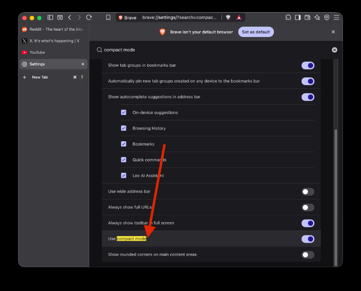Screen dimensions: 361x291
Task: Disable the Use compact mode toggle
Action: click(308, 239)
